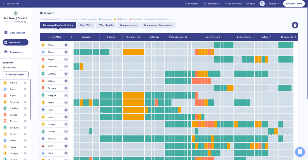Toggle eye icon for Chikae row
Image resolution: width=308 pixels, height=160 pixels.
coord(66,81)
